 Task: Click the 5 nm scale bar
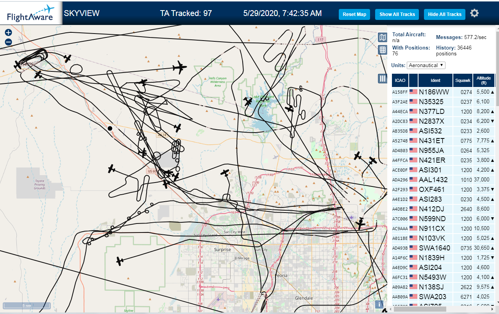27,305
